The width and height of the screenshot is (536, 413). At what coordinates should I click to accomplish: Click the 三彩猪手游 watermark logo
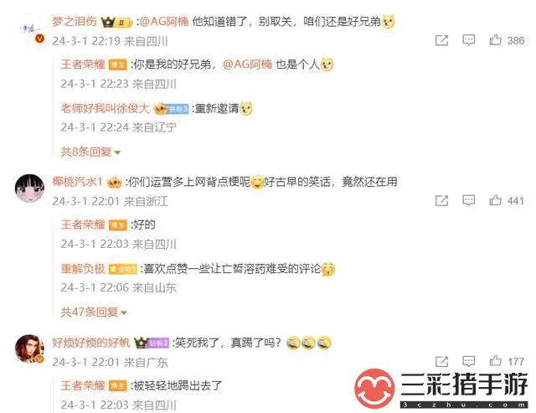click(x=441, y=389)
